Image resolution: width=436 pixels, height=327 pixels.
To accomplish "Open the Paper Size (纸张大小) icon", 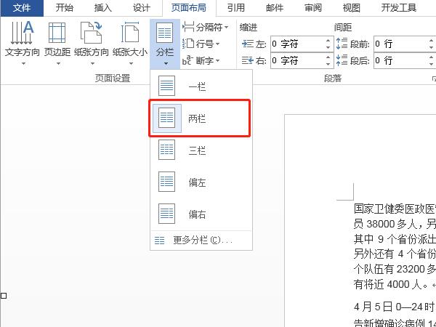I will point(129,33).
